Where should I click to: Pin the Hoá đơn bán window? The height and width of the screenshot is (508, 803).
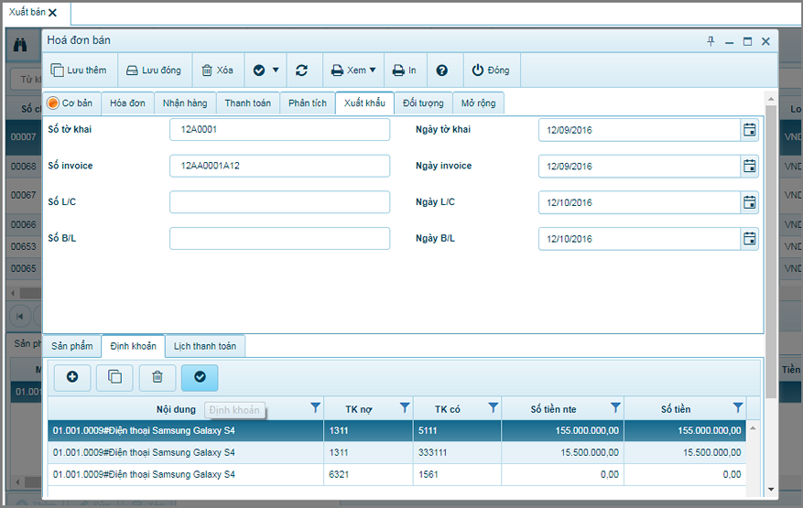711,41
